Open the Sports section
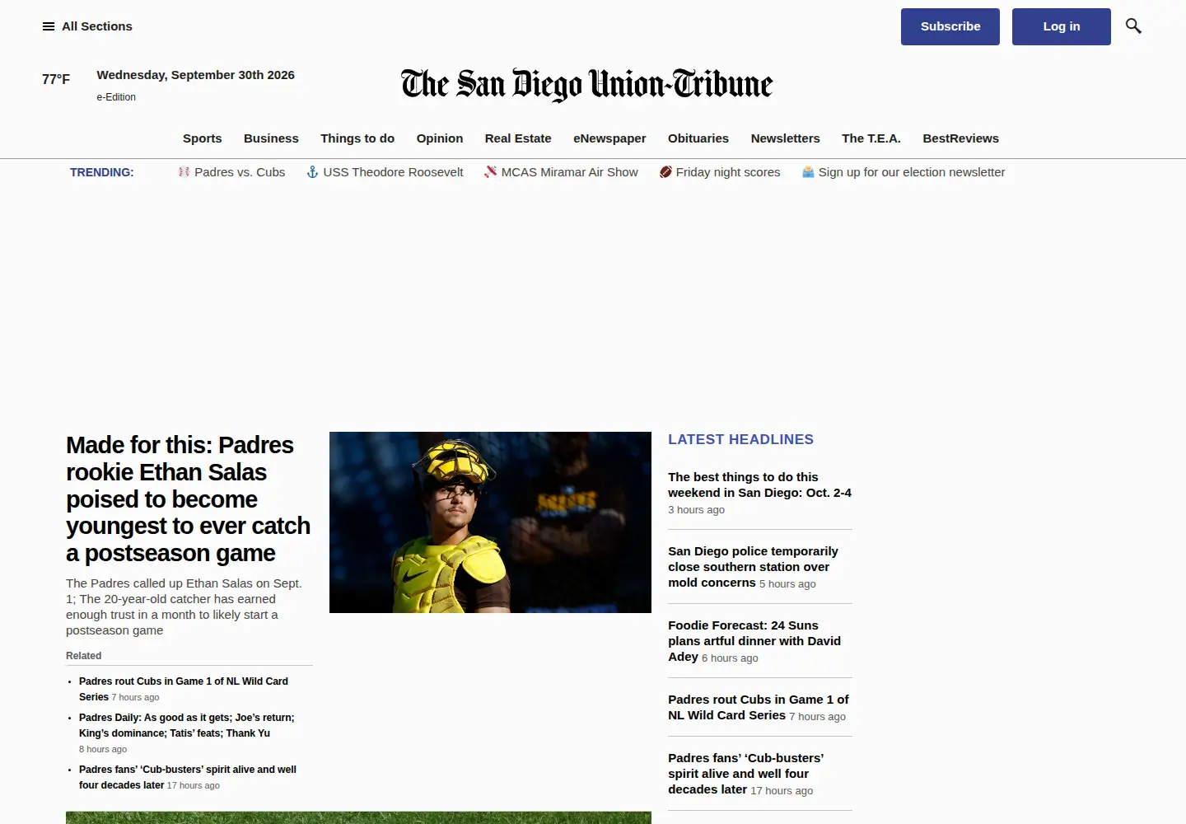The height and width of the screenshot is (824, 1186). (203, 138)
